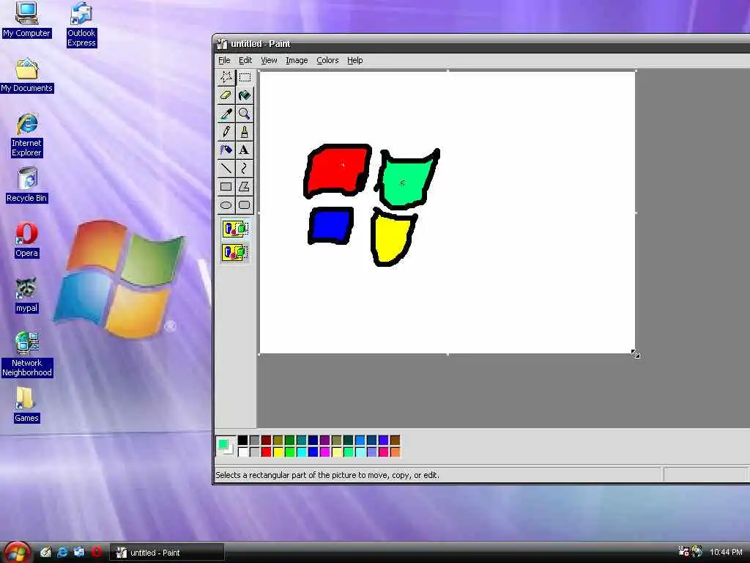750x563 pixels.
Task: Select the Games desktop folder
Action: click(26, 405)
